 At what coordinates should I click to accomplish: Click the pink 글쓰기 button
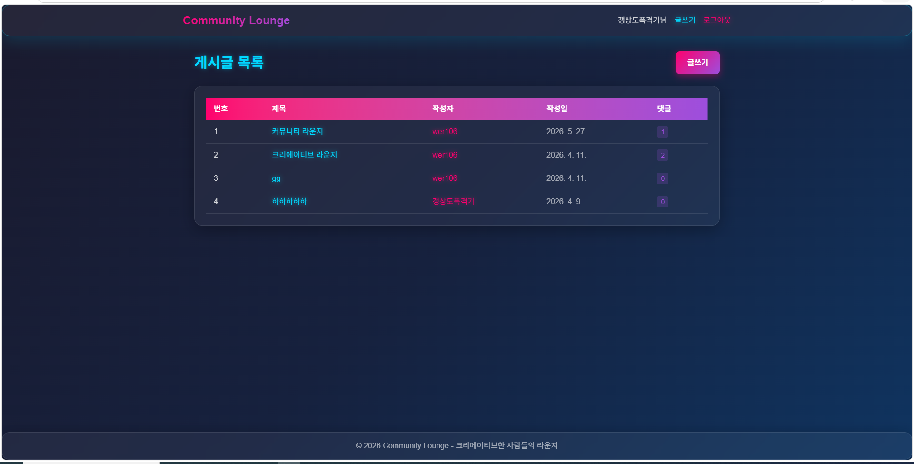click(697, 63)
